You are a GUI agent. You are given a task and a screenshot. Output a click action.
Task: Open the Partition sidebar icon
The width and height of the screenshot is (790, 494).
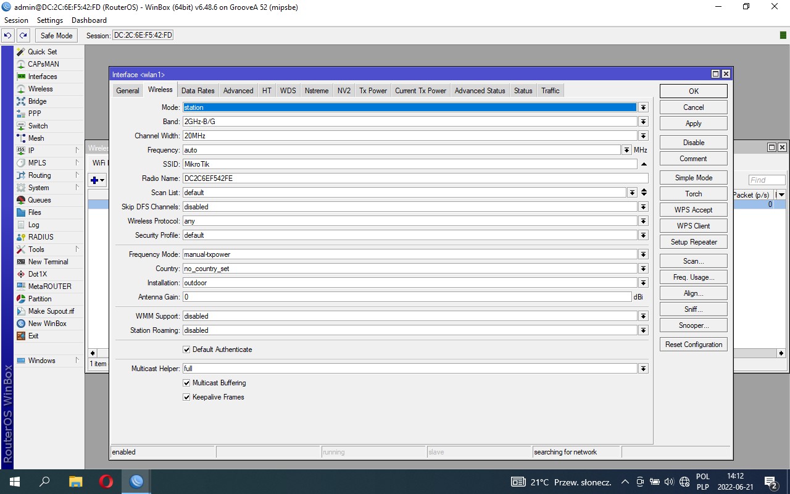coord(21,299)
